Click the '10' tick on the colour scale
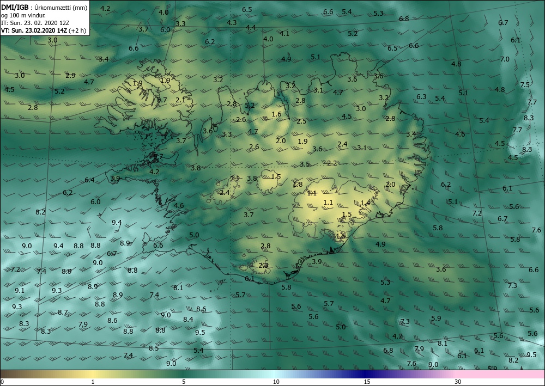 276,382
